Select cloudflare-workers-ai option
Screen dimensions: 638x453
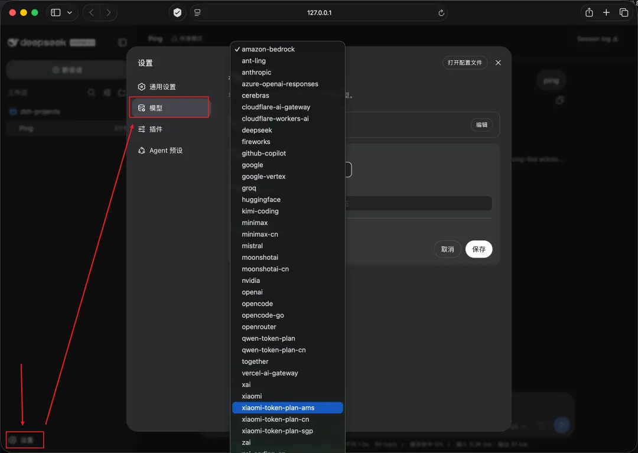click(x=287, y=119)
